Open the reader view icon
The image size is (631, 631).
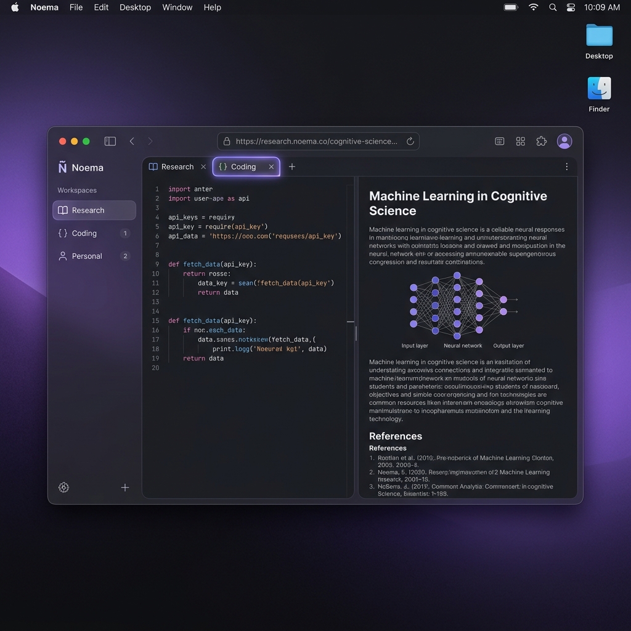point(499,141)
